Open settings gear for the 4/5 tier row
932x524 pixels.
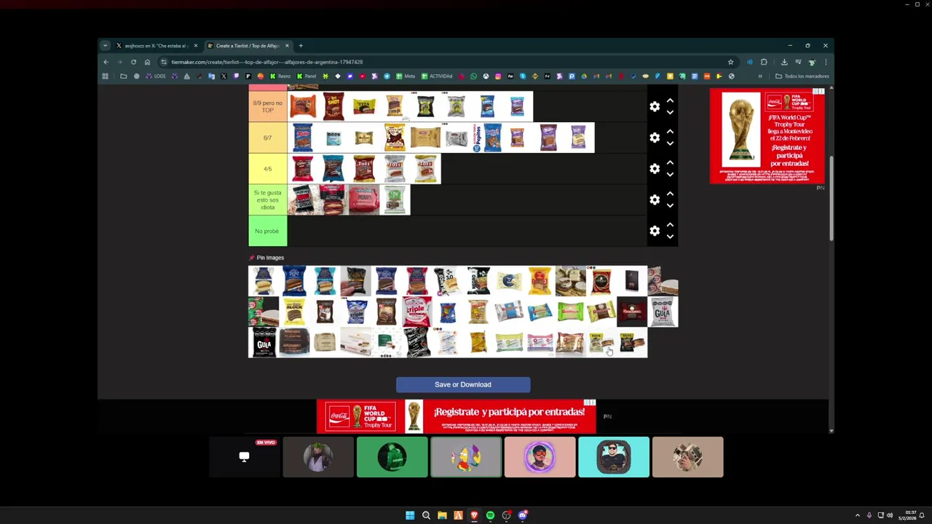click(655, 169)
